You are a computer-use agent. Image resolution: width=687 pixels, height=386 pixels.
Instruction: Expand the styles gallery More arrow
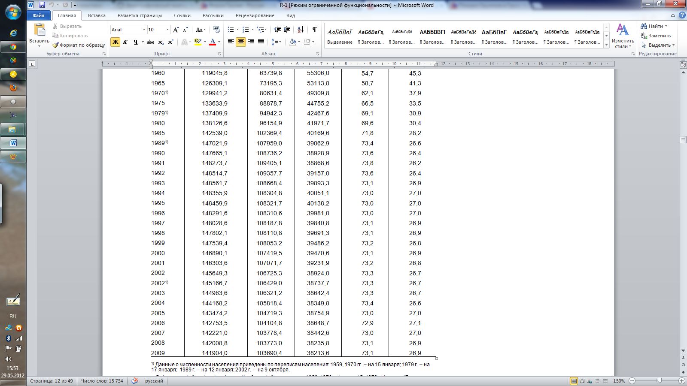coord(606,44)
